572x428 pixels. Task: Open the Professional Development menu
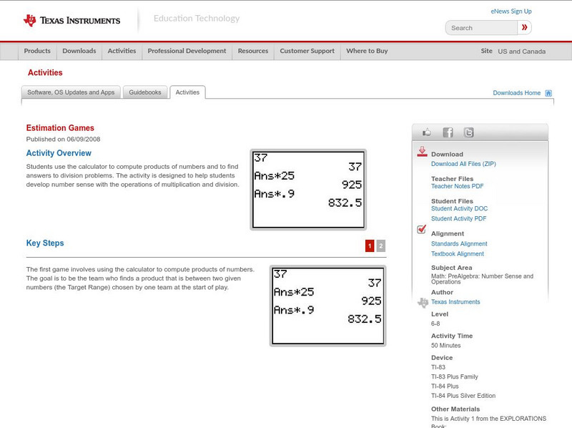[187, 51]
